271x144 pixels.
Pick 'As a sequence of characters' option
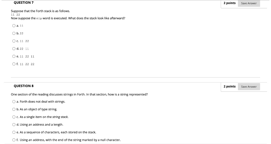14,132
